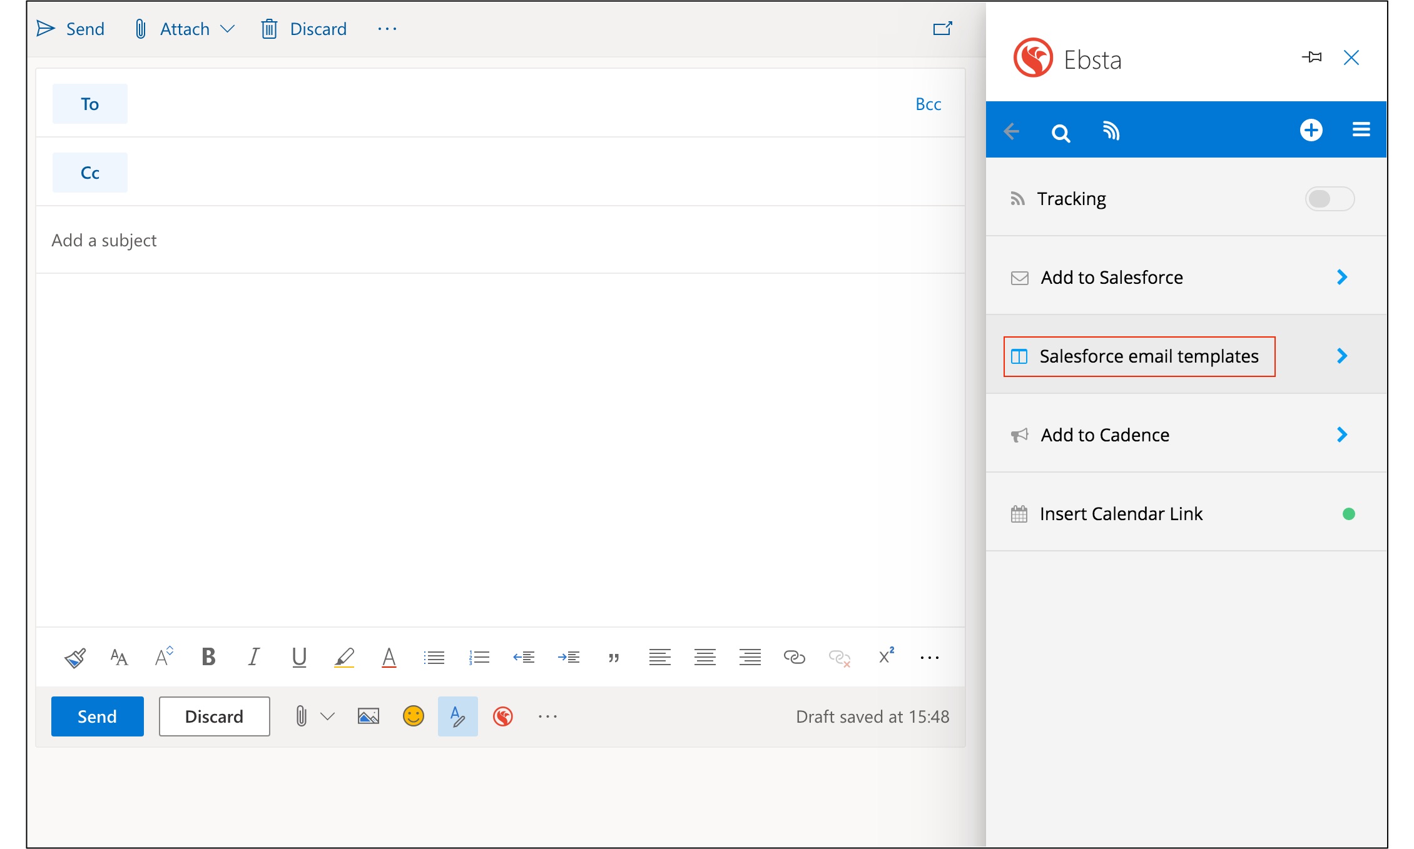Click the insert pictures inline icon
1414x849 pixels.
(x=369, y=716)
